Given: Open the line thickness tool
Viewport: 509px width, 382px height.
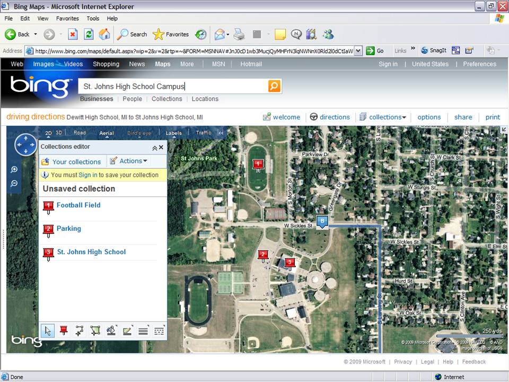Looking at the screenshot, I should (x=143, y=331).
